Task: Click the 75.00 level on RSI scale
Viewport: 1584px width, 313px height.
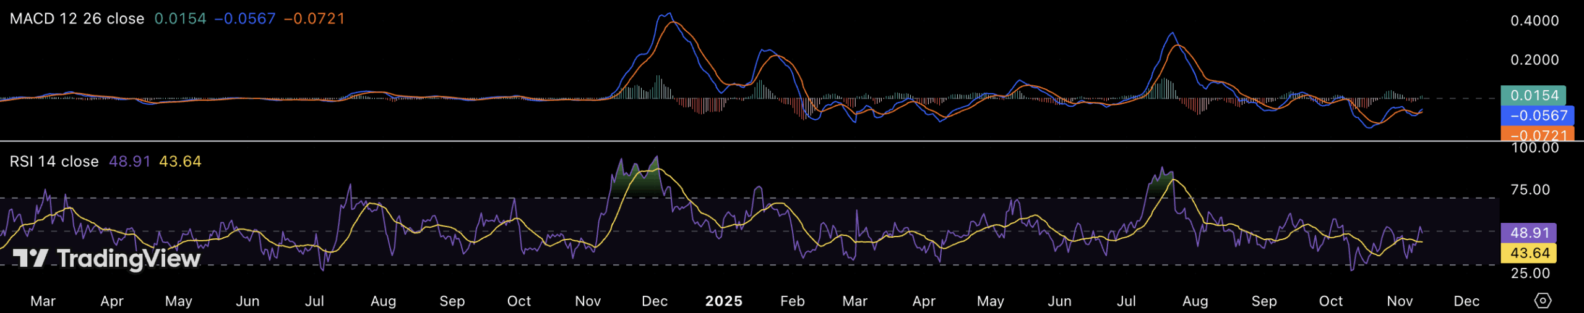Action: [x=1530, y=190]
